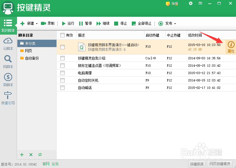Click the 网页按键精灵 button
The height and width of the screenshot is (168, 236).
[x=220, y=164]
